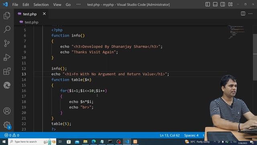
Task: Click 'echo $n*$i;' statement
Action: coord(81,102)
